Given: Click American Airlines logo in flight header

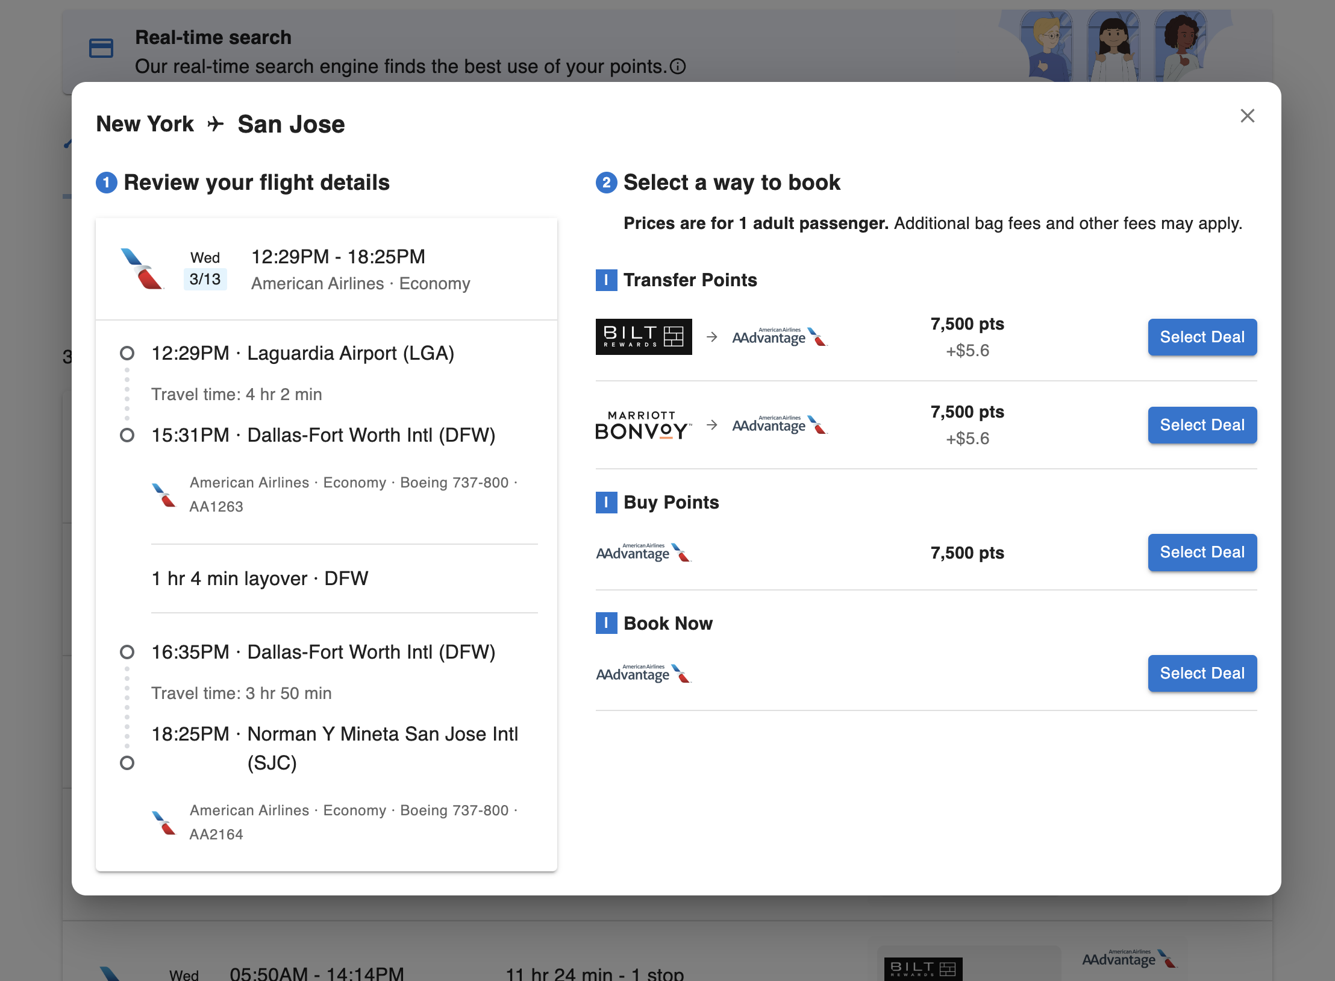Looking at the screenshot, I should pos(142,269).
